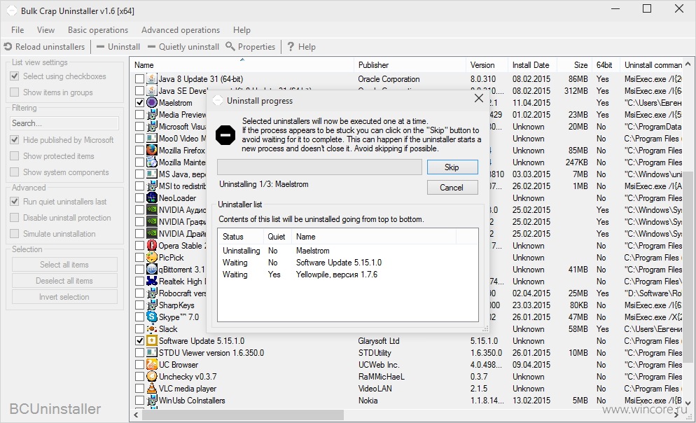
Task: Click the Reload uninstallers refresh icon
Action: [x=8, y=47]
